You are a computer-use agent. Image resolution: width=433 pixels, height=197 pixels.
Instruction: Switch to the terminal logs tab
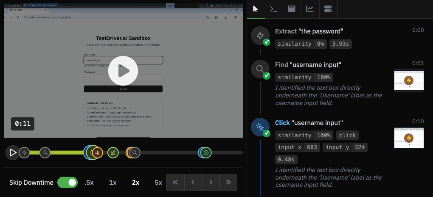[273, 9]
